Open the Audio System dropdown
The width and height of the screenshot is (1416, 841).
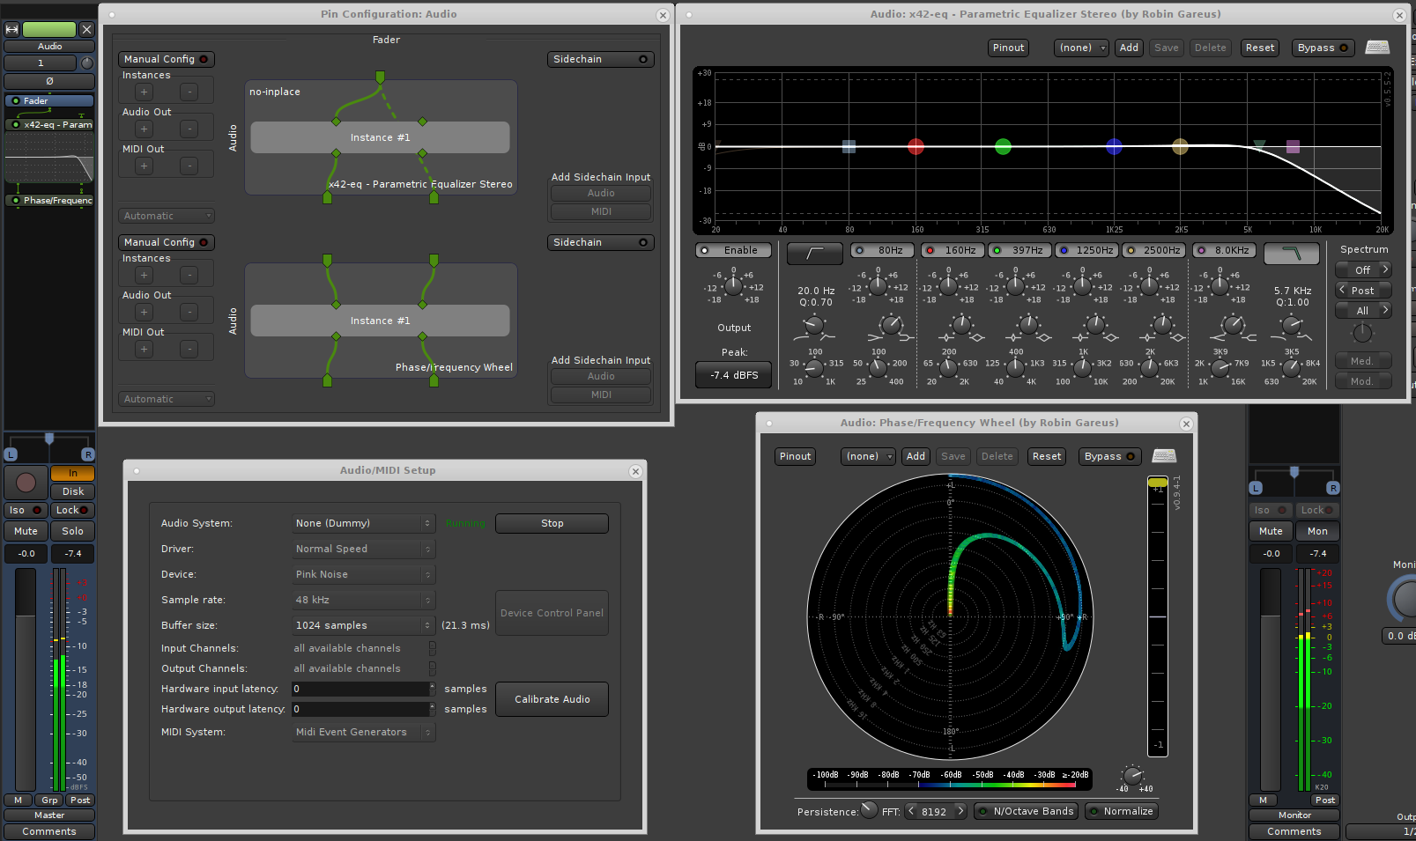tap(363, 523)
